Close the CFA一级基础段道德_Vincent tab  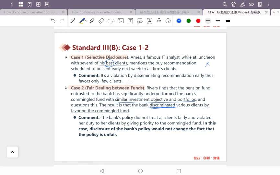tap(266, 12)
